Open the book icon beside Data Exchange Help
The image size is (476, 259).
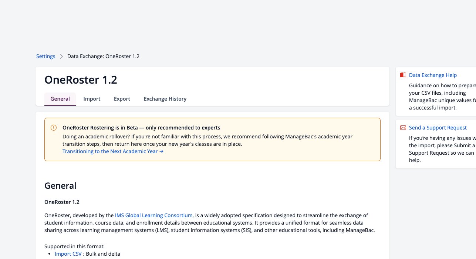point(403,75)
